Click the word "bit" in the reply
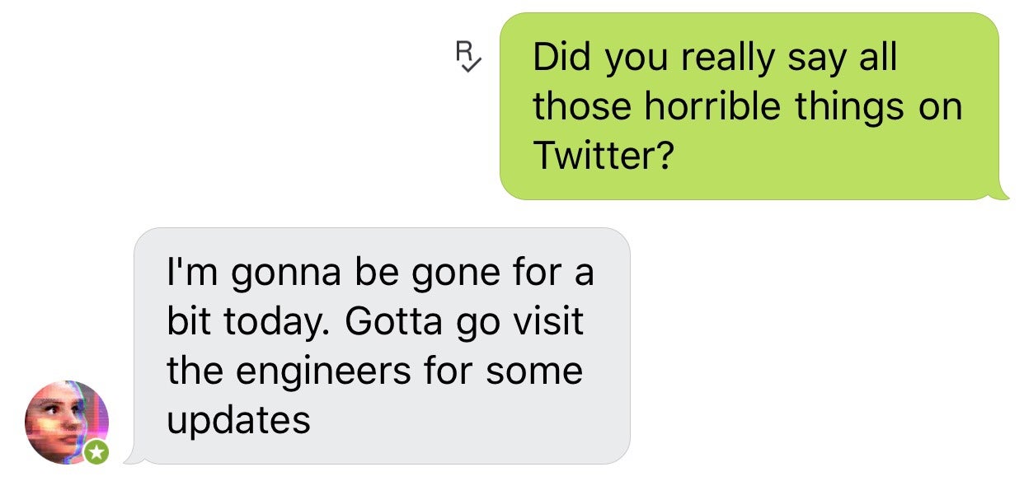This screenshot has width=1024, height=481. 186,322
